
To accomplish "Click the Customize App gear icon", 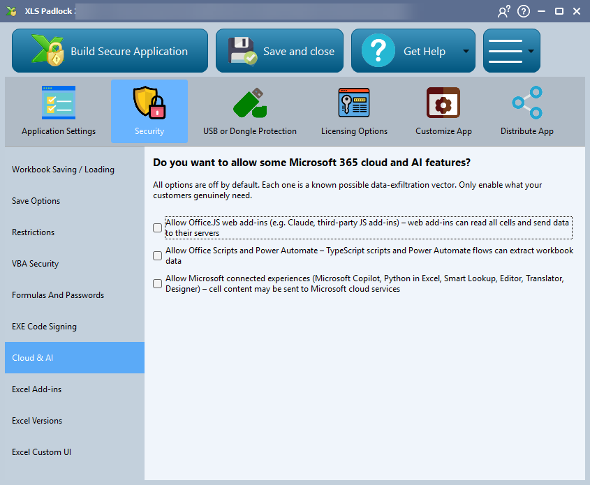I will click(443, 103).
